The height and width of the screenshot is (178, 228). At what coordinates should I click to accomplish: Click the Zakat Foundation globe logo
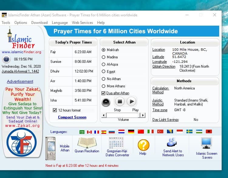tap(22, 142)
